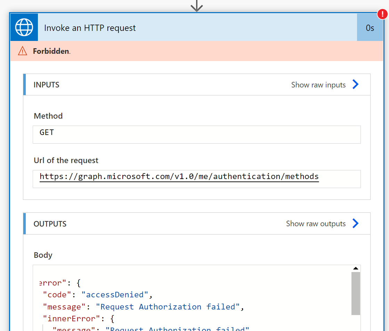This screenshot has width=389, height=331.
Task: Click the "accessDenied" code value
Action: coord(115,295)
